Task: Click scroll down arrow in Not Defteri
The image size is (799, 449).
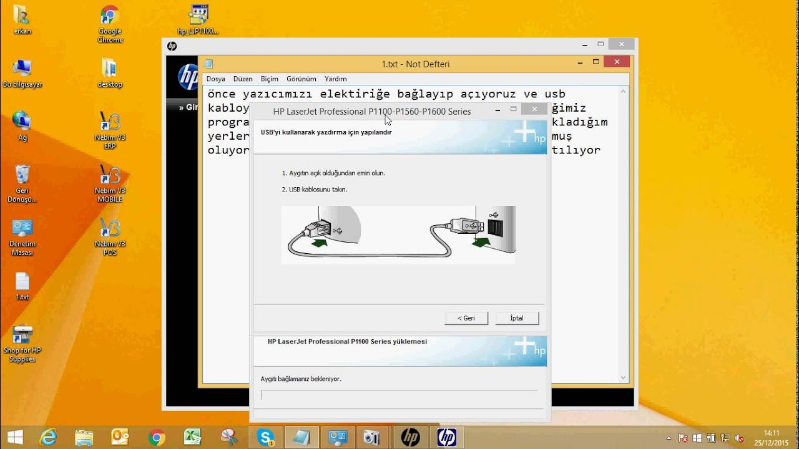Action: (x=623, y=377)
